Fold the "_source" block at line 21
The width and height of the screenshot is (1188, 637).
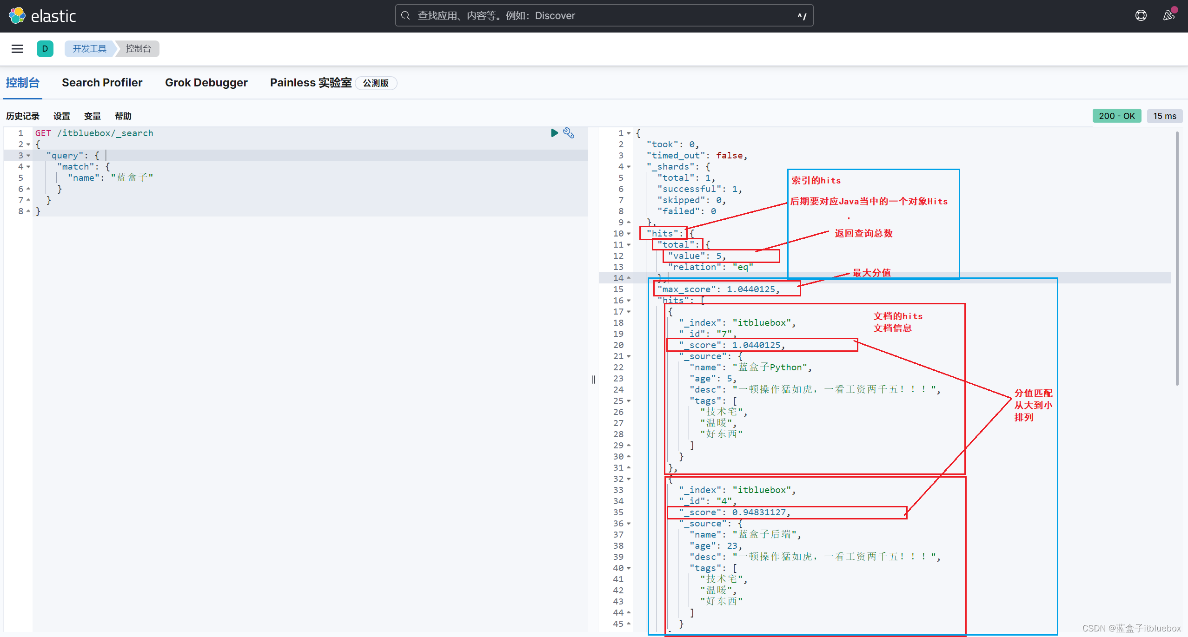pos(629,356)
